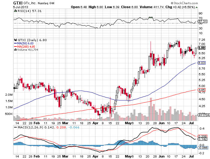Image resolution: width=210 pixels, height=159 pixels.
Task: Click the green overbought shading on RSI line
Action: 151,17
